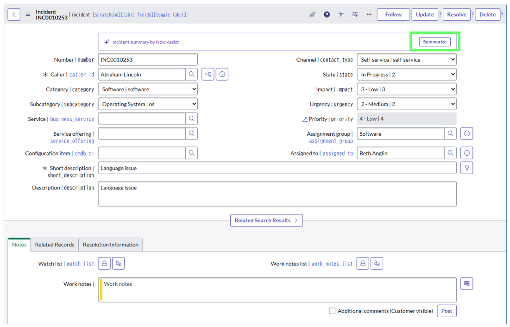The width and height of the screenshot is (510, 327).
Task: Switch to the Resolution Information tab
Action: 111,245
